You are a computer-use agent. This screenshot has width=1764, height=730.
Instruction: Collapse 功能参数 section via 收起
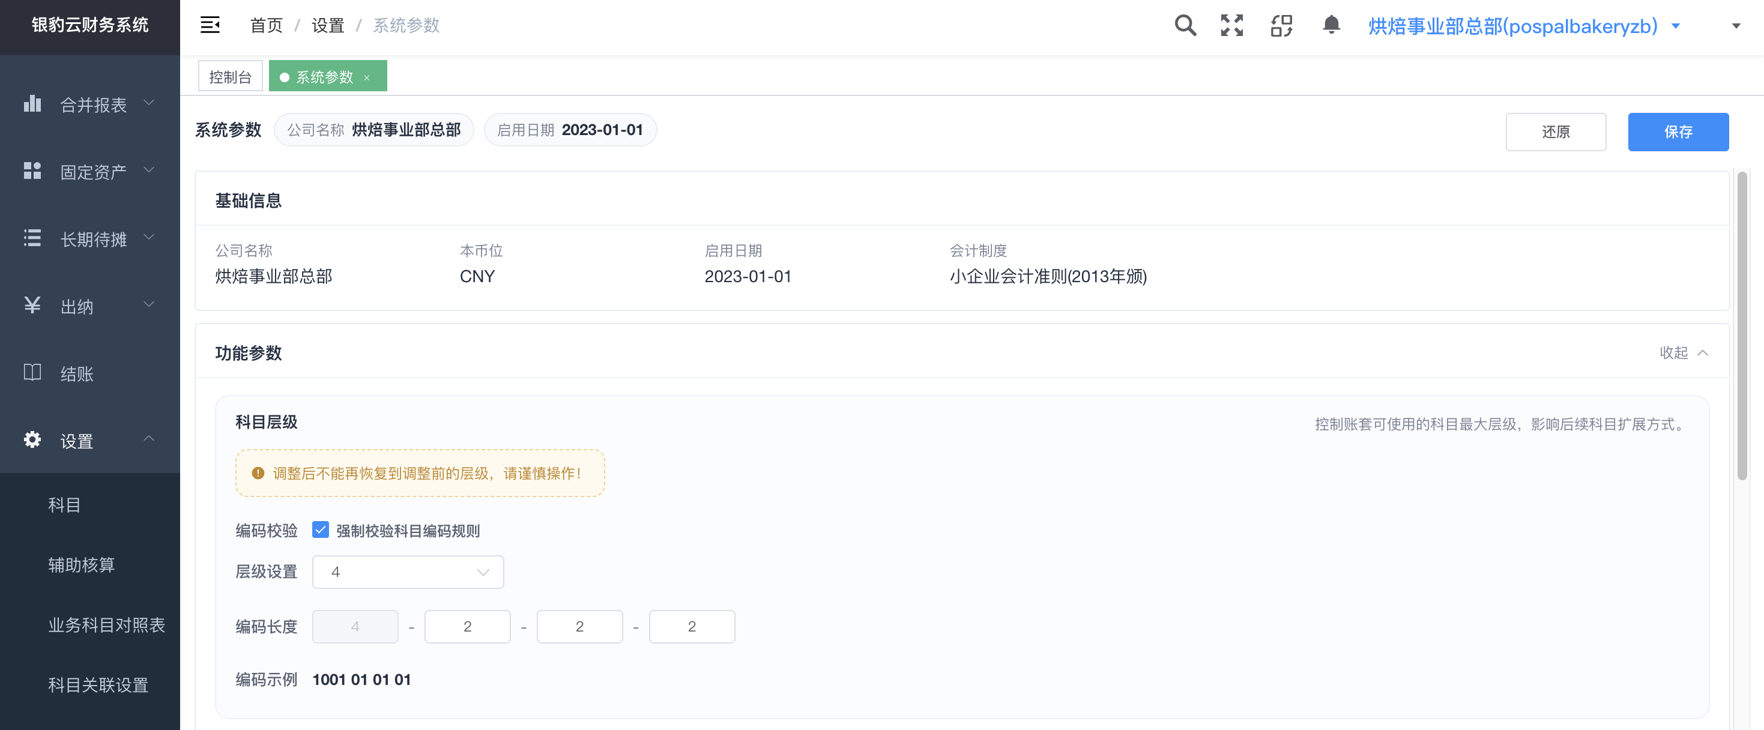click(x=1683, y=352)
